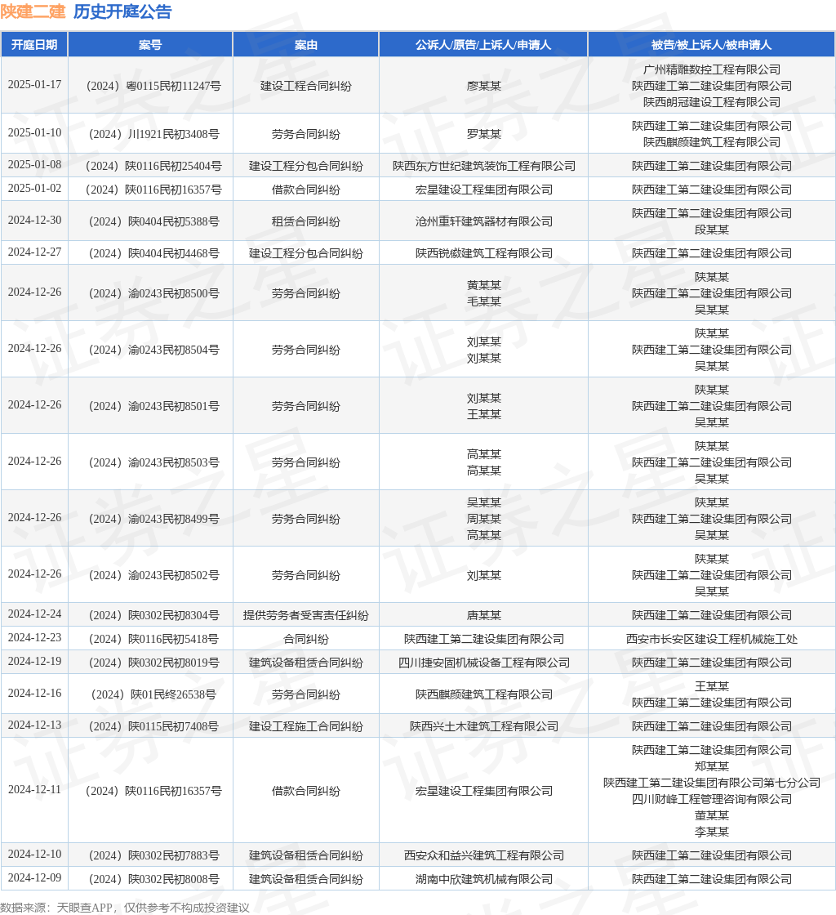The image size is (836, 915).
Task: Click plaintiff 毛某某
Action: click(x=484, y=301)
